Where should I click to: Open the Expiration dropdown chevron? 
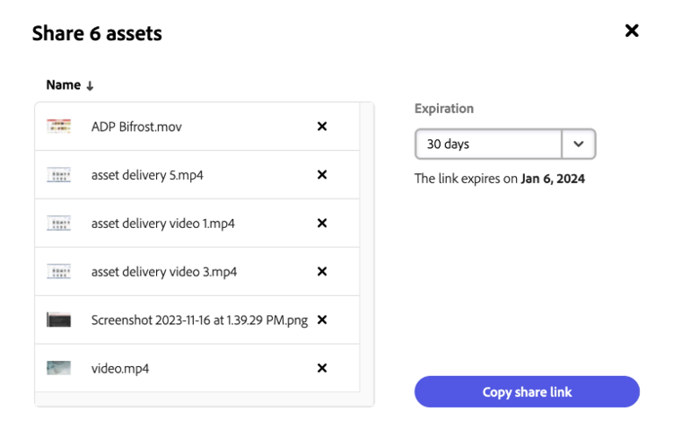tap(579, 144)
